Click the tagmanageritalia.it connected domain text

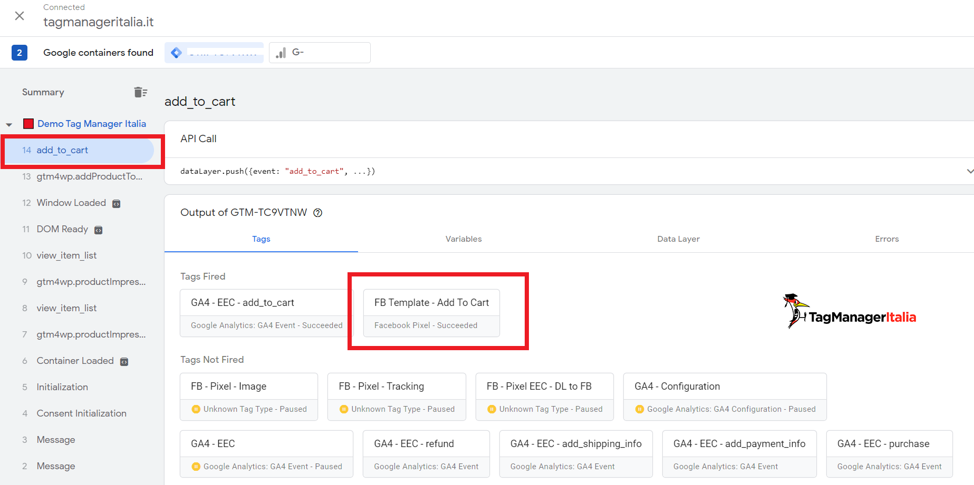[x=99, y=22]
